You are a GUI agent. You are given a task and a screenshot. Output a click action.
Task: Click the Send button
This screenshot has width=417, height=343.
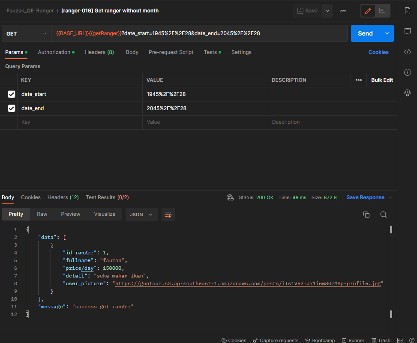(x=365, y=33)
